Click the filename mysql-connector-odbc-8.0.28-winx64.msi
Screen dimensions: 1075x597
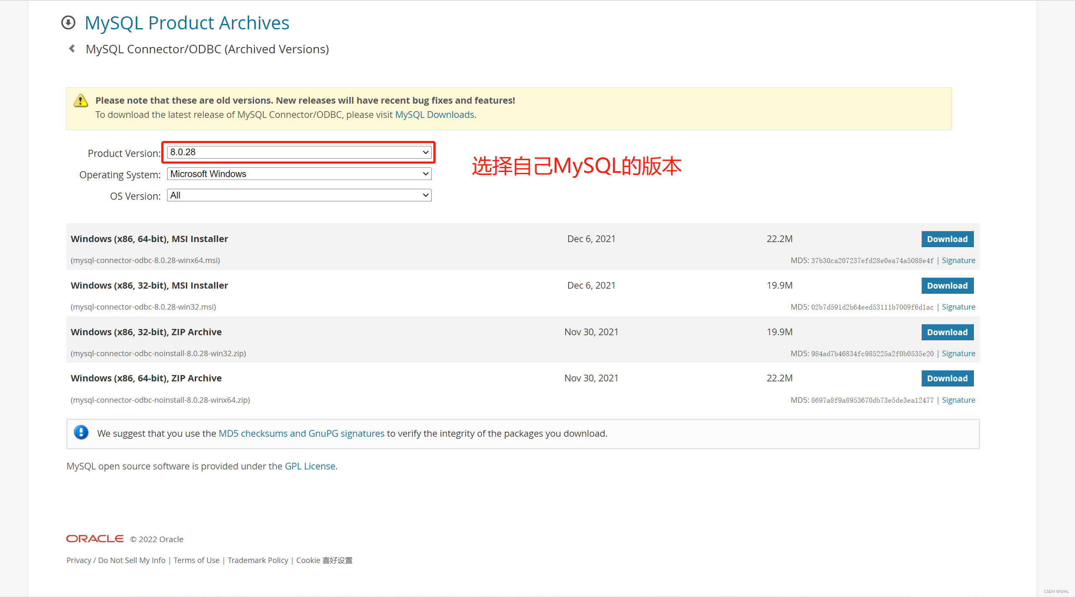145,260
